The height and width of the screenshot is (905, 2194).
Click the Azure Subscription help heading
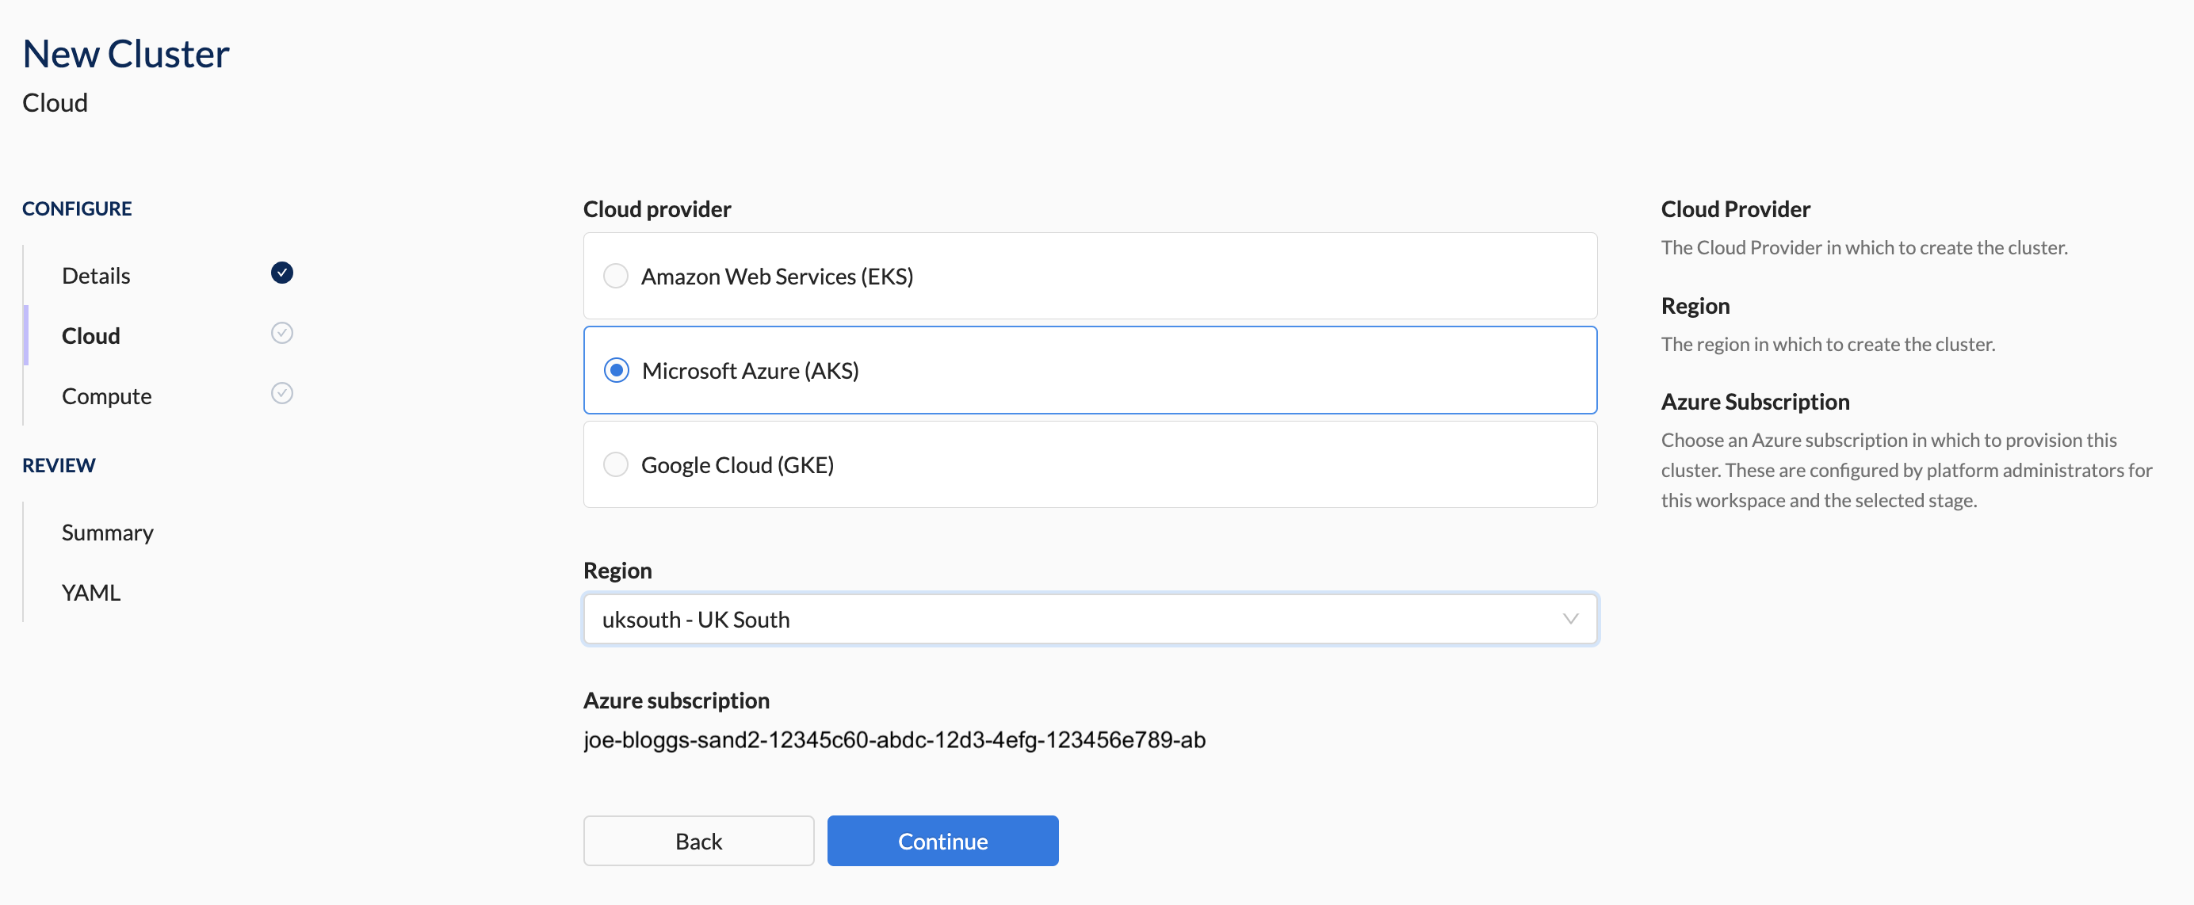(1756, 402)
